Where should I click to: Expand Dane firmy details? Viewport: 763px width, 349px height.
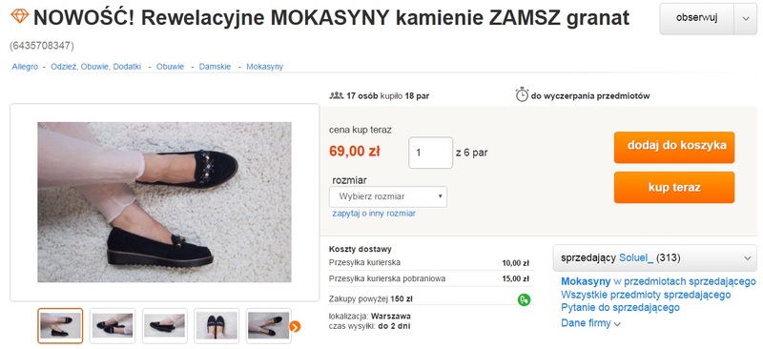(590, 323)
